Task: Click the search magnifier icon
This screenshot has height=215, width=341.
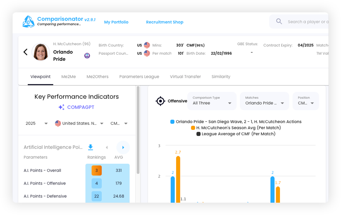Action: (x=279, y=22)
